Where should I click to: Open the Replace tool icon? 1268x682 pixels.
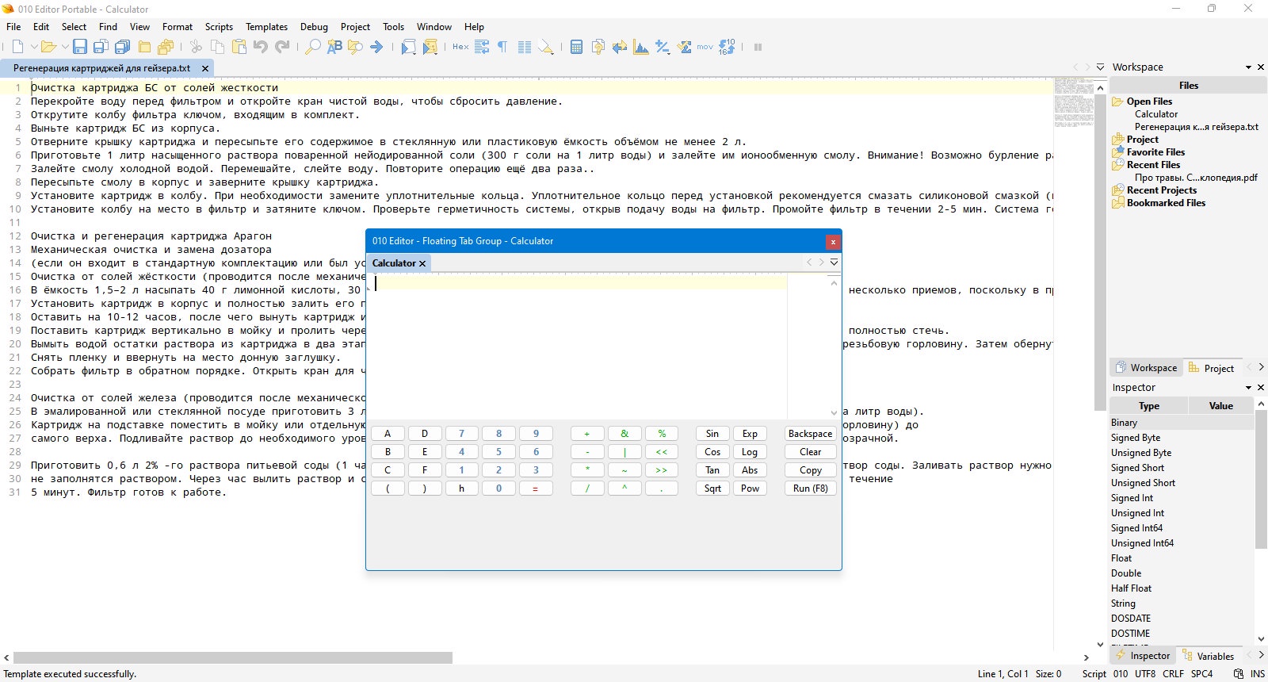[x=334, y=47]
